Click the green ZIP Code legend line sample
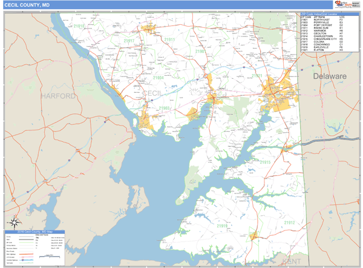 (x=26, y=243)
